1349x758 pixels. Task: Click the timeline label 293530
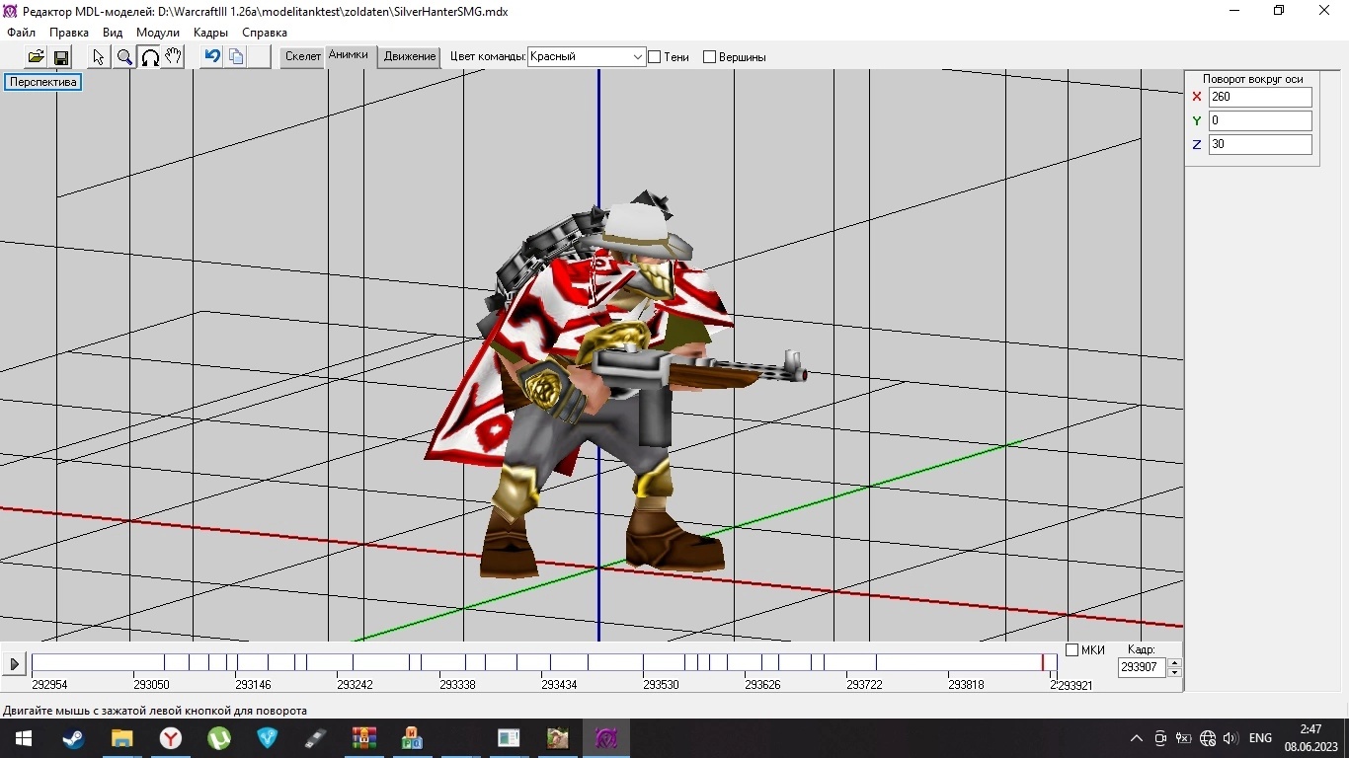pyautogui.click(x=661, y=685)
